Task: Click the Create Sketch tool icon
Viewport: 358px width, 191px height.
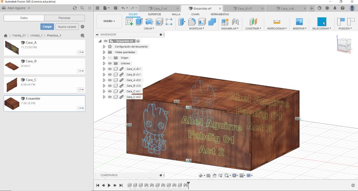Action: [129, 22]
